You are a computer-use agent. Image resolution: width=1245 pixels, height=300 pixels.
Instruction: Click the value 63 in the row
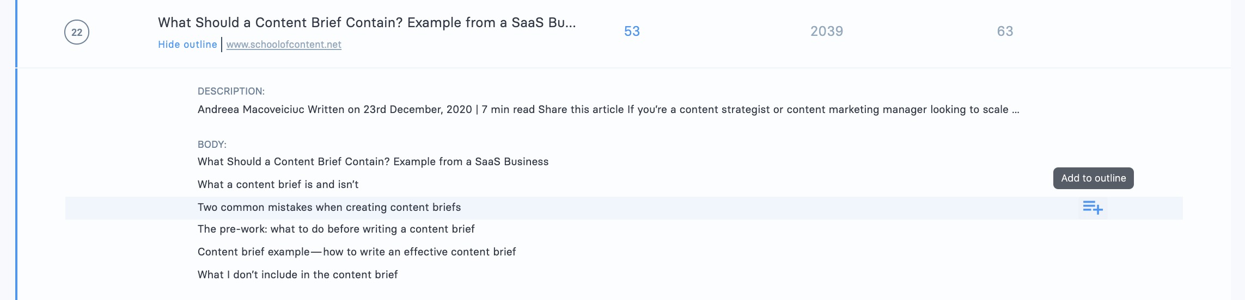(x=1005, y=32)
